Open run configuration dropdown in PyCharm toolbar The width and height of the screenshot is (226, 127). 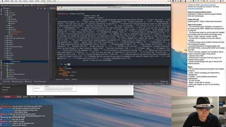tap(124, 6)
